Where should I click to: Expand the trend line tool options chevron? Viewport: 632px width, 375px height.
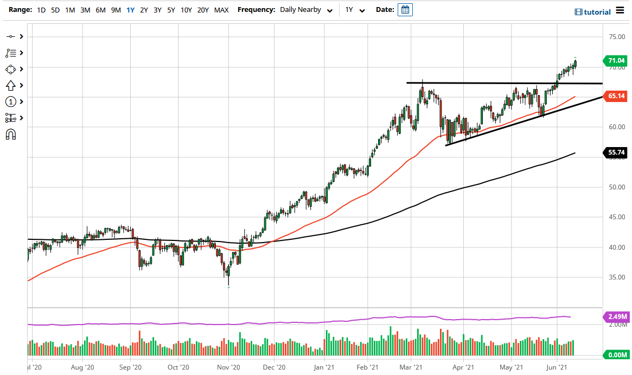20,36
